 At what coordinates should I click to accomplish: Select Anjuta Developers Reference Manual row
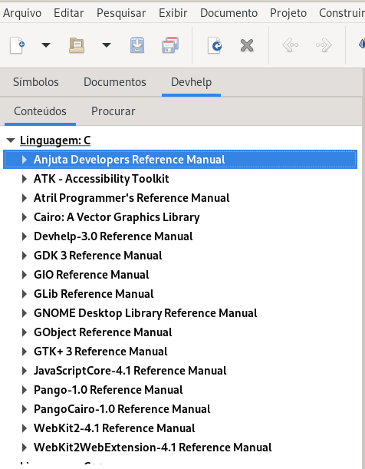[x=180, y=160]
